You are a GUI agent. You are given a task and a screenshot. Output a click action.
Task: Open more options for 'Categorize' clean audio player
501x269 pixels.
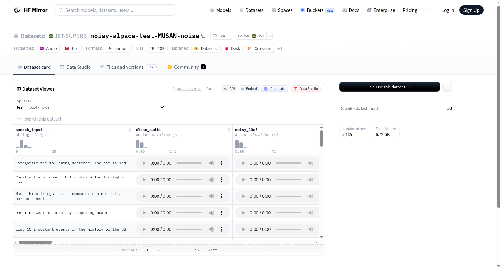coord(222,163)
